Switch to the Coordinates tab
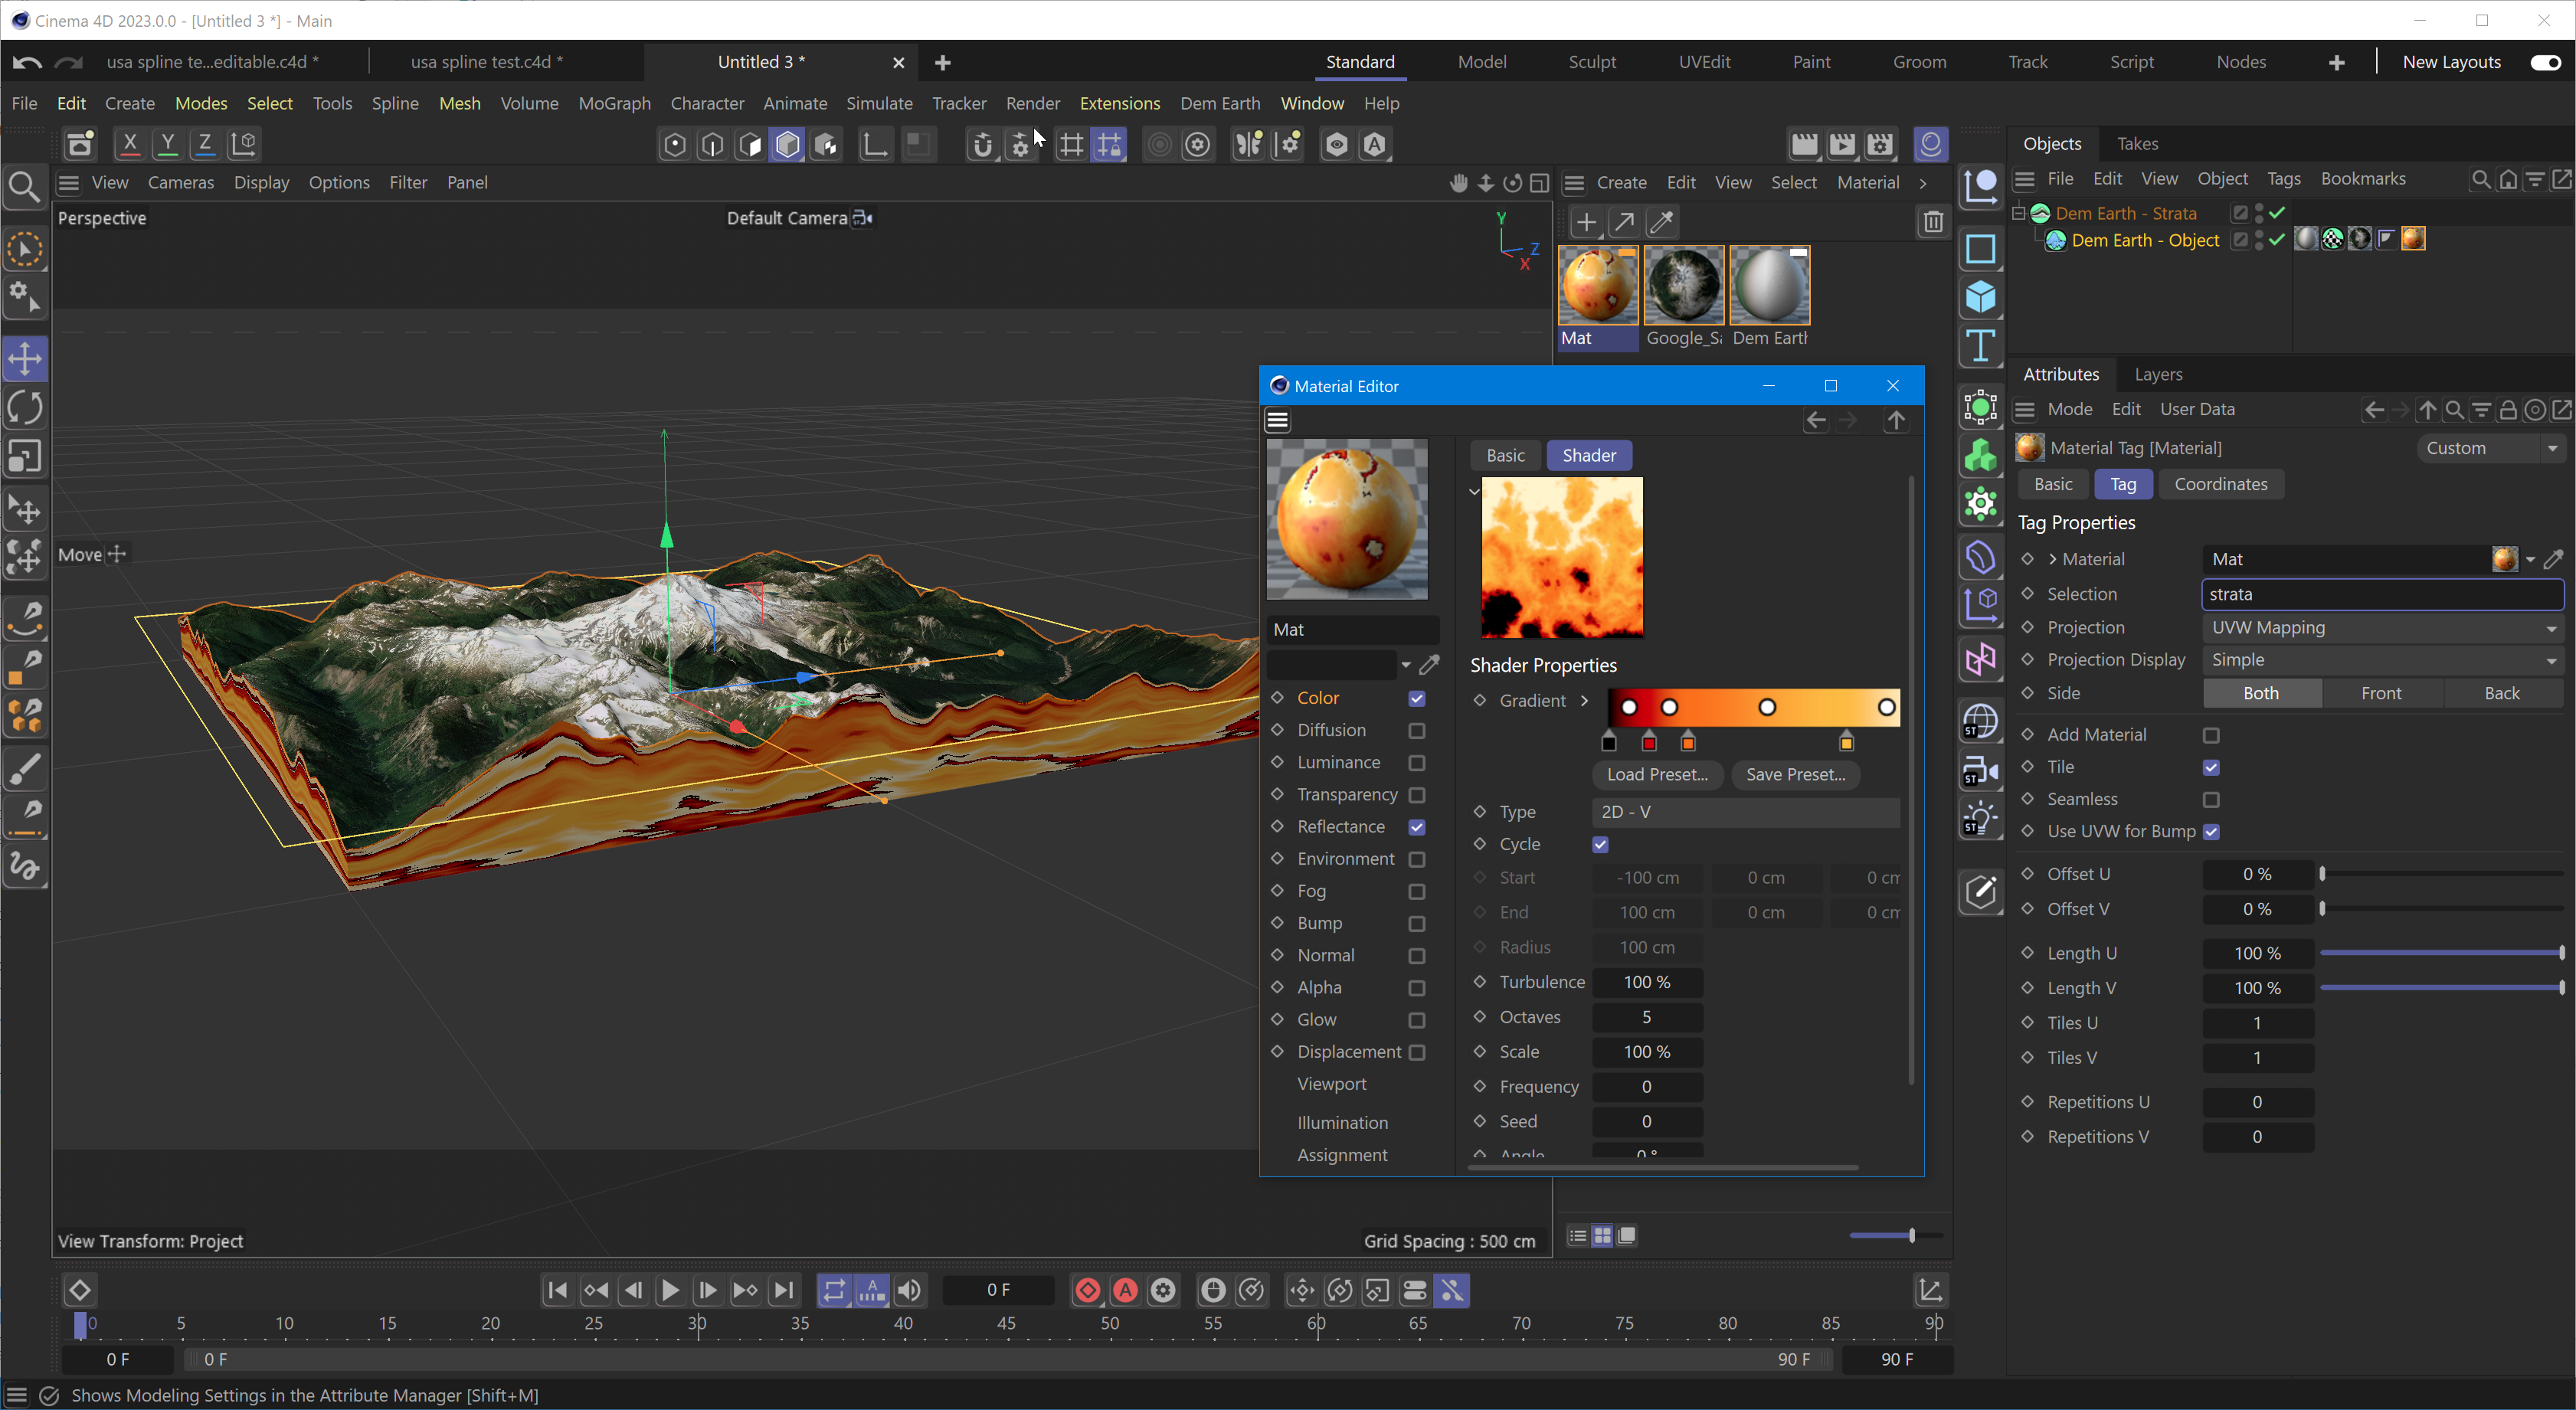 pyautogui.click(x=2220, y=484)
